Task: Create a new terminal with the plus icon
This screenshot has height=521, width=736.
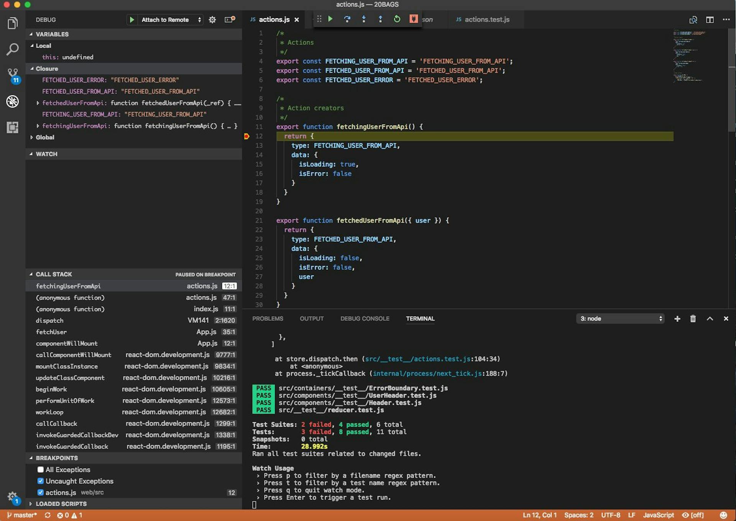Action: (x=677, y=318)
